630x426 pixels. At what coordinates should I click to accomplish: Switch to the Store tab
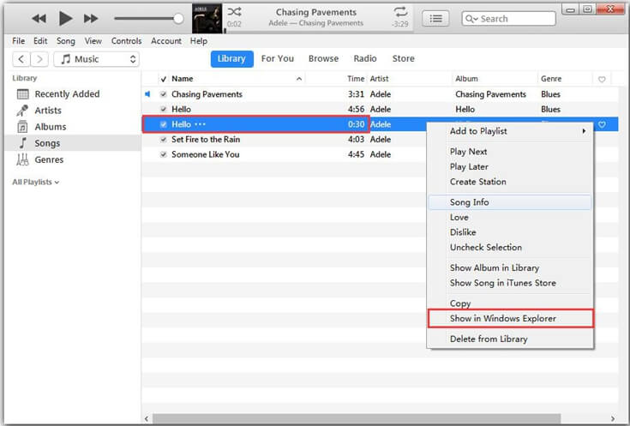pyautogui.click(x=403, y=58)
